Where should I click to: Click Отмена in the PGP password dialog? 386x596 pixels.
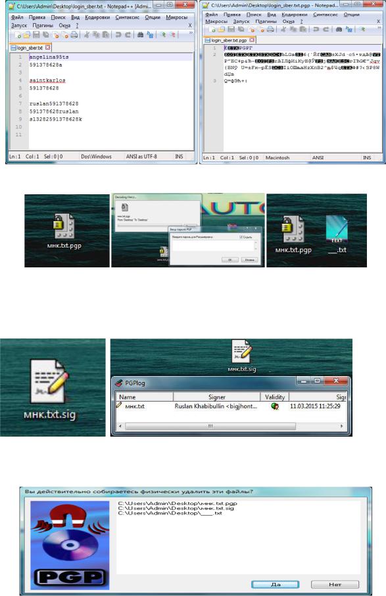point(250,259)
